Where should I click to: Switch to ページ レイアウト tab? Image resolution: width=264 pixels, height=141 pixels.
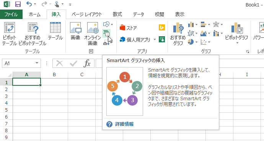(x=87, y=14)
